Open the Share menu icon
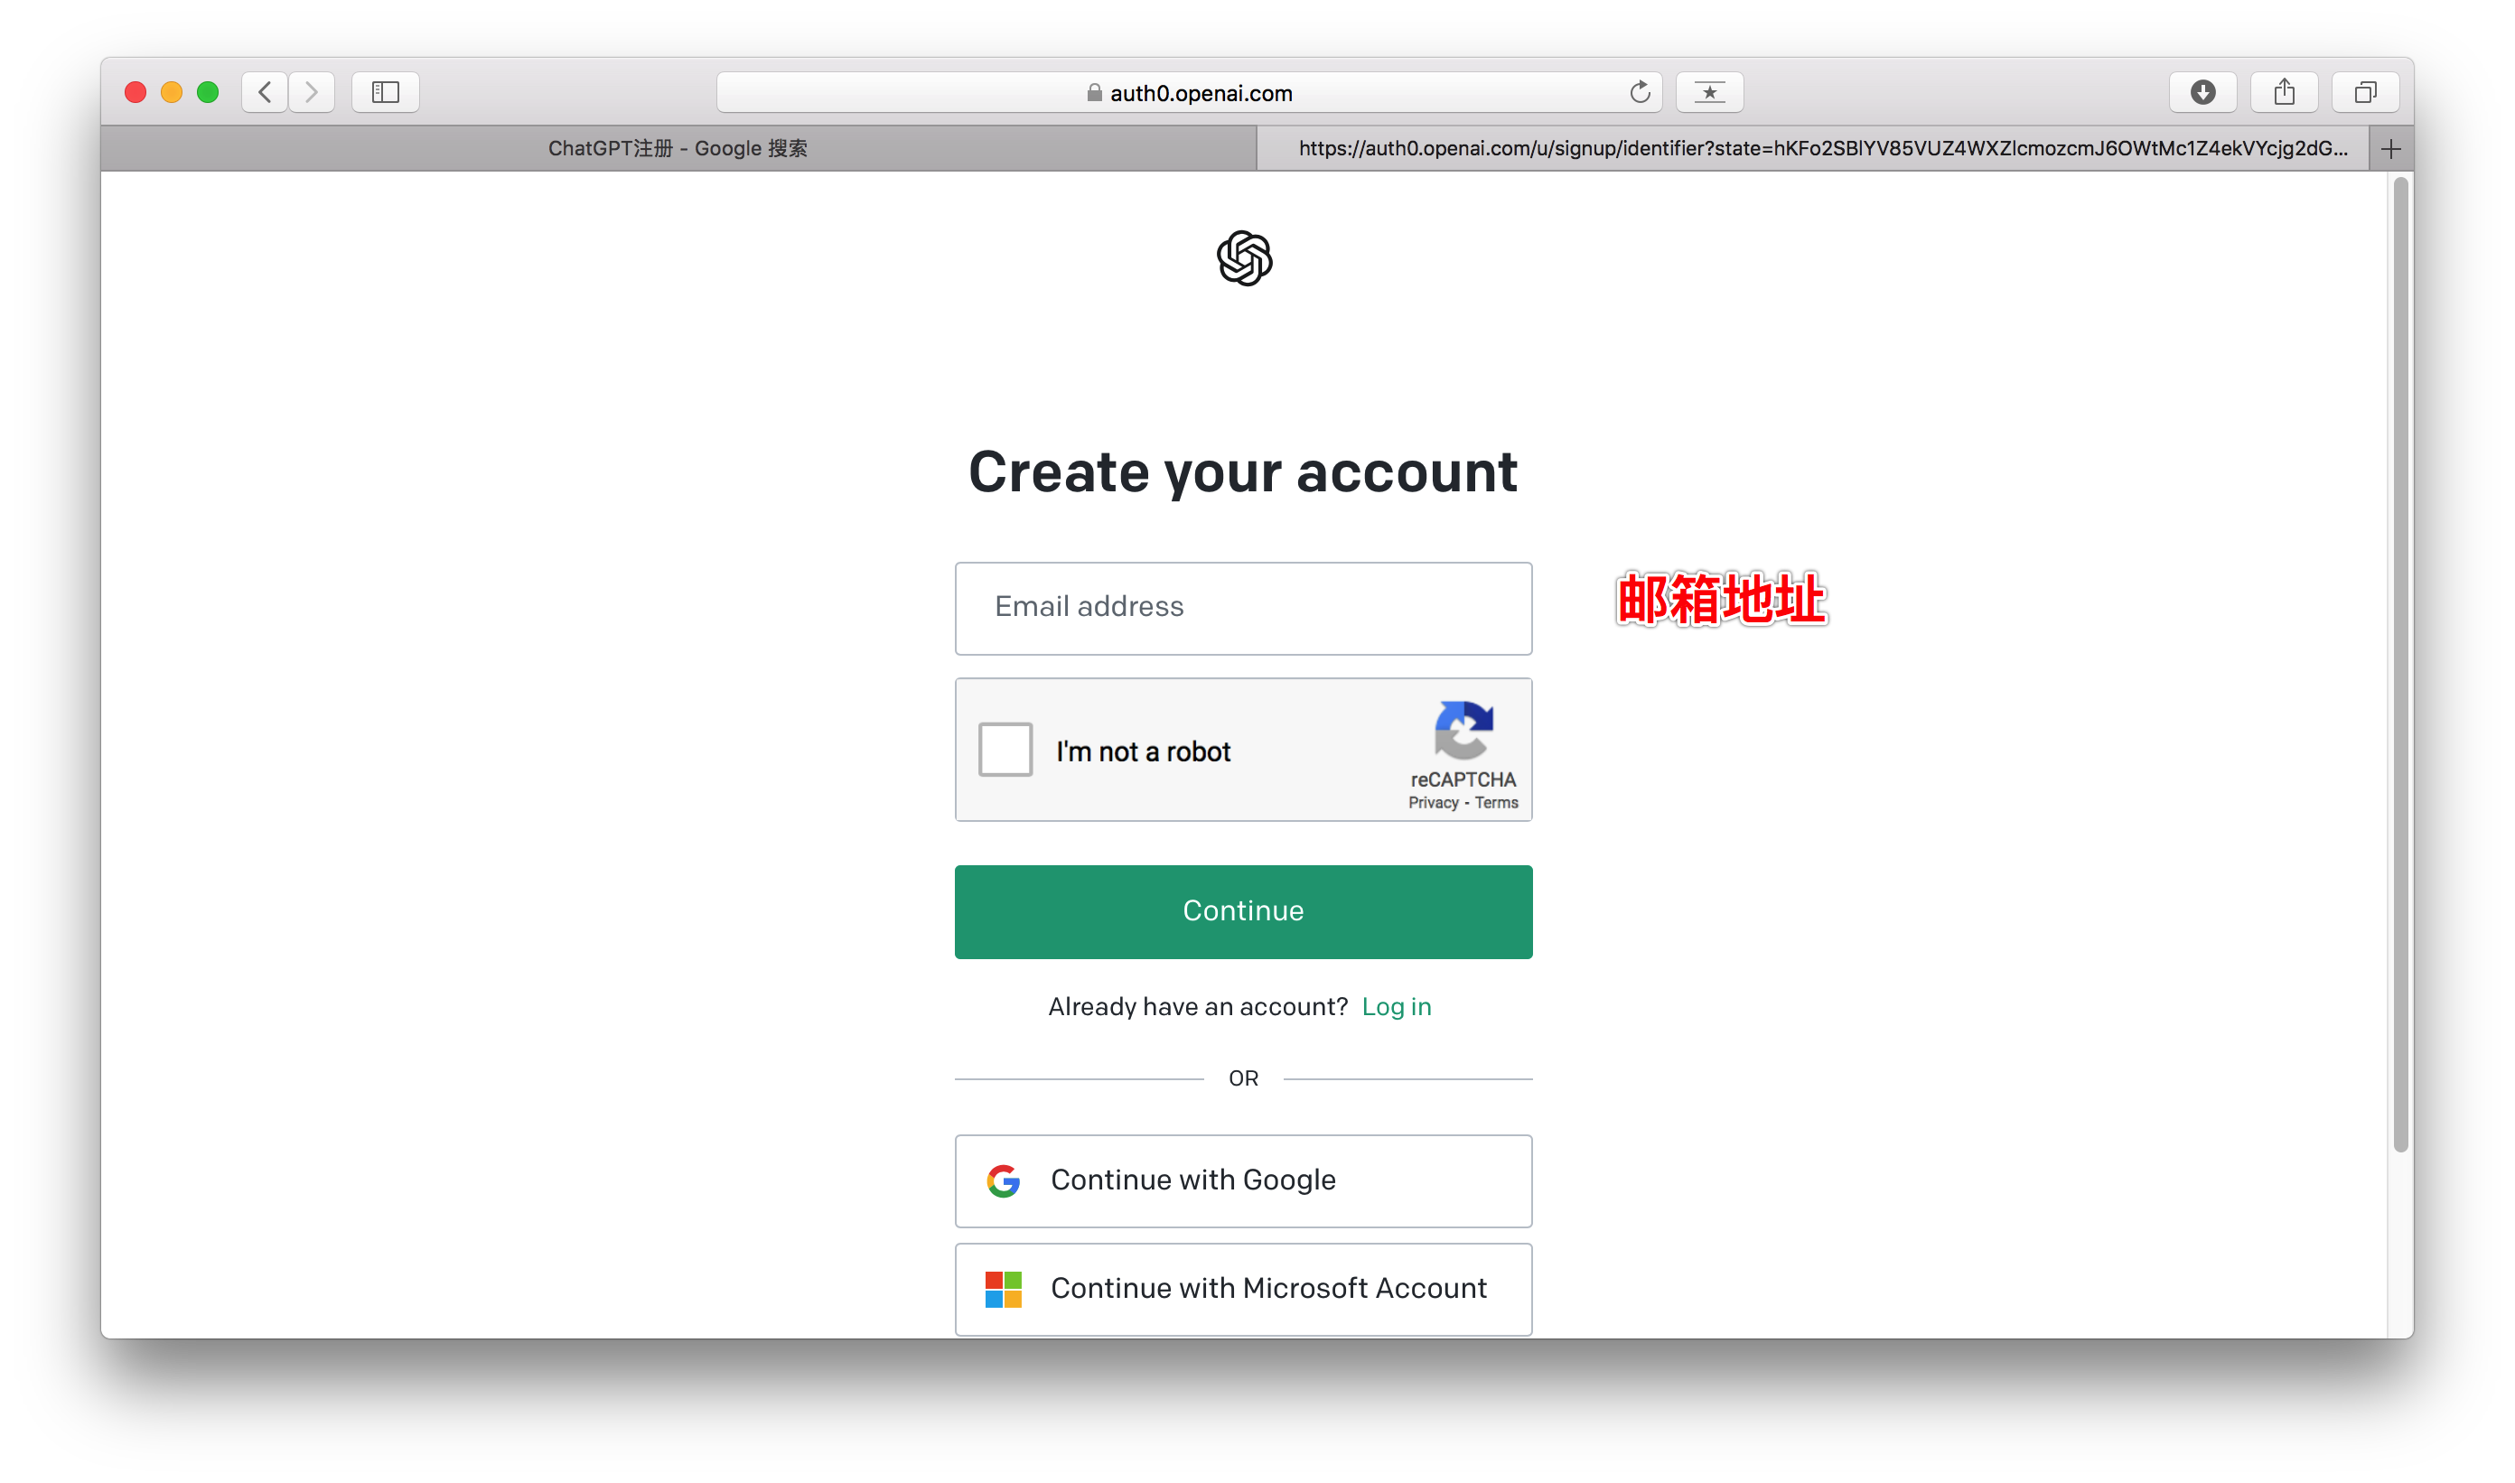Screen dimensions: 2515x1483 tap(2284, 92)
